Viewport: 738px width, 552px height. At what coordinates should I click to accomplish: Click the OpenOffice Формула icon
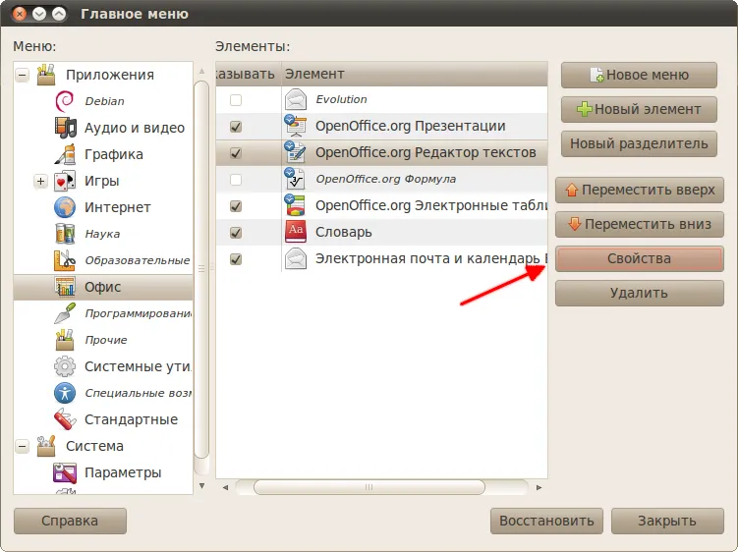[296, 180]
